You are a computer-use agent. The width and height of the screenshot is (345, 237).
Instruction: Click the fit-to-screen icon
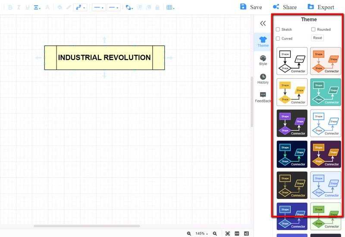228,234
